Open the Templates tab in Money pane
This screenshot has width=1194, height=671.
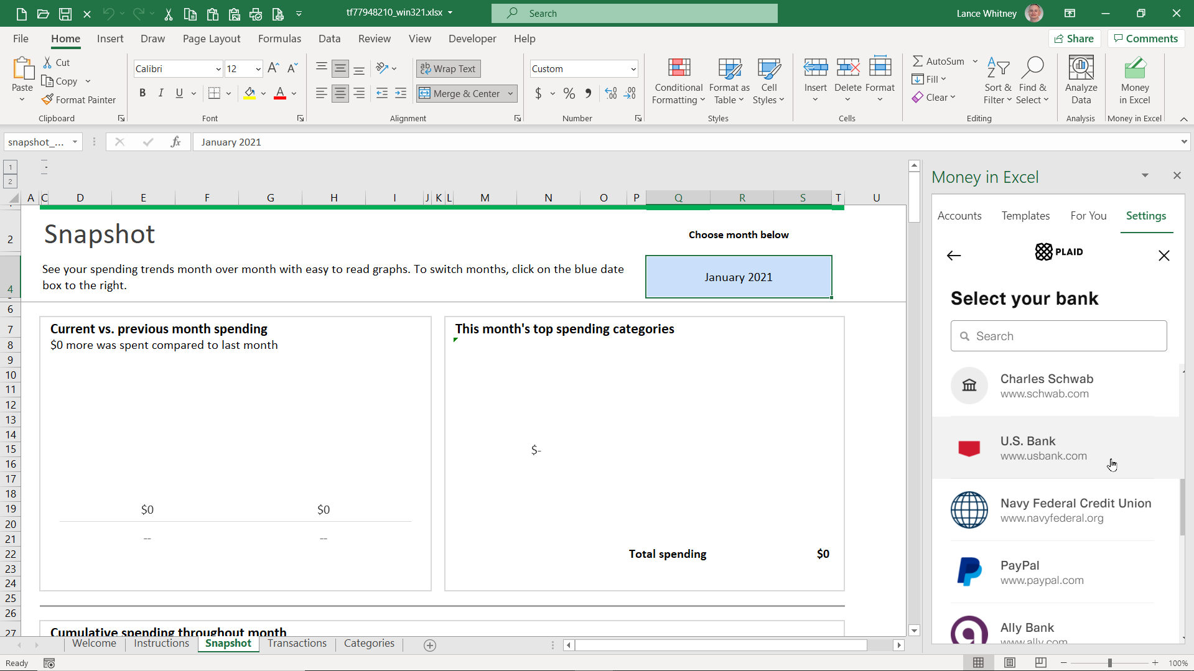pos(1025,216)
